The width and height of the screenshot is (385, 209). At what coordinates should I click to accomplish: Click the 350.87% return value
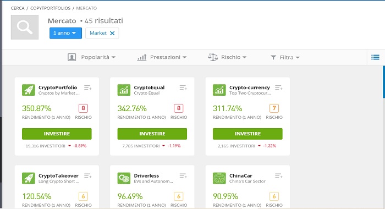[x=37, y=108]
